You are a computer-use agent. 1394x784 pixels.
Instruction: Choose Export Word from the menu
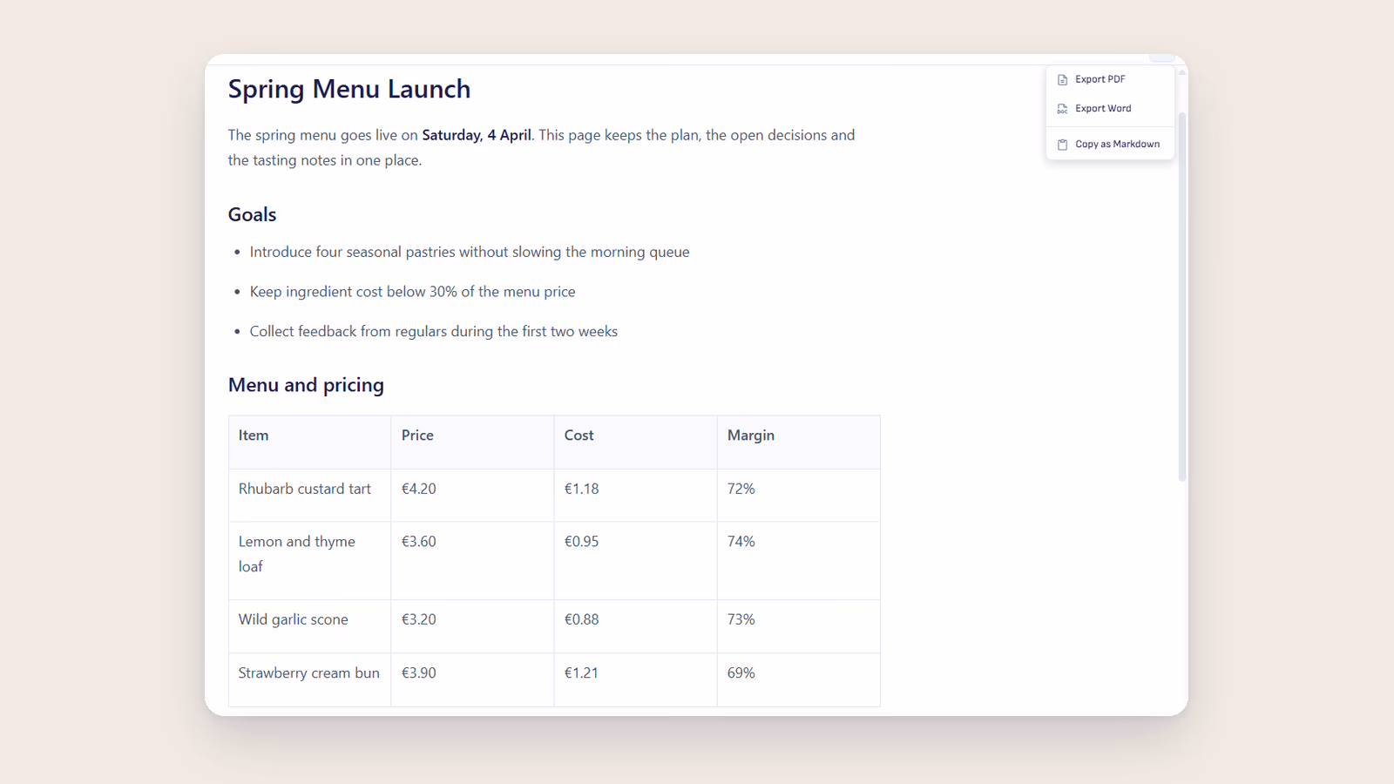point(1110,109)
